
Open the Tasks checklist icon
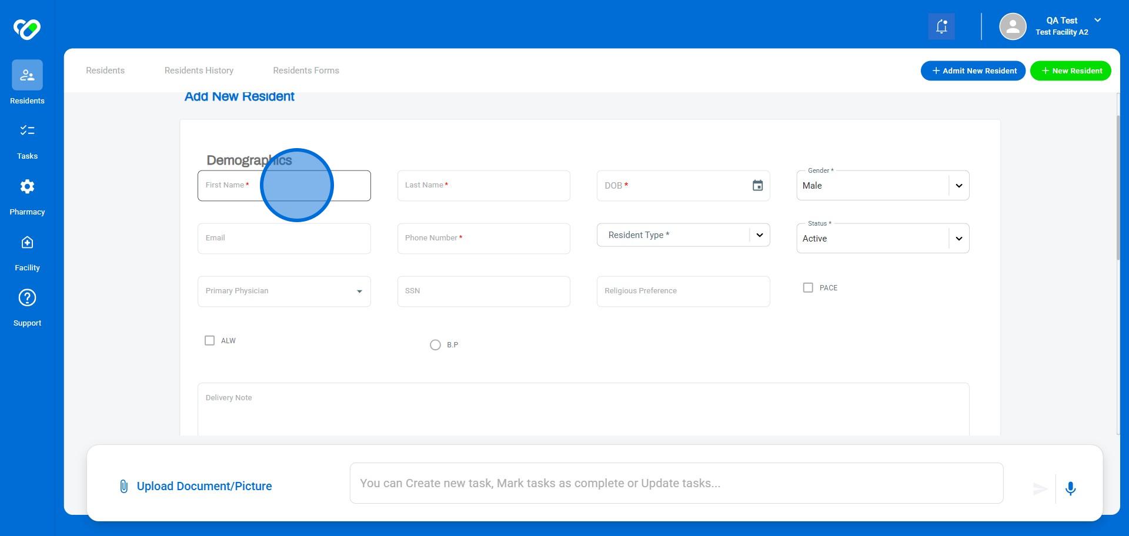(x=27, y=130)
